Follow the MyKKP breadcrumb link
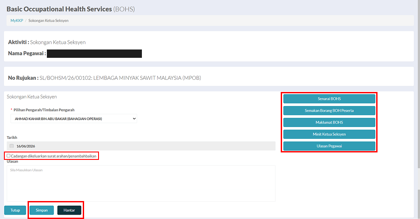This screenshot has height=219, width=420. pos(17,20)
